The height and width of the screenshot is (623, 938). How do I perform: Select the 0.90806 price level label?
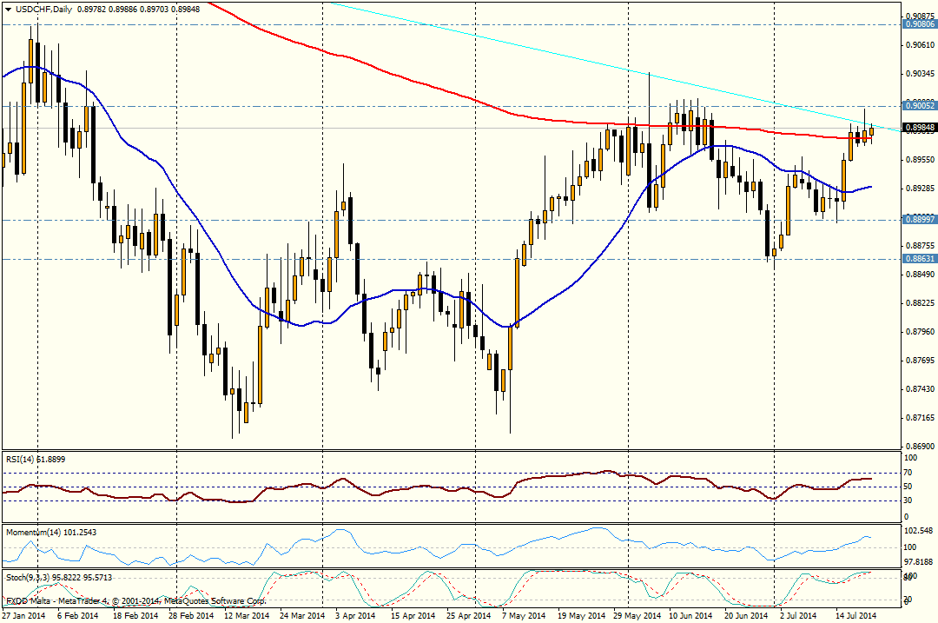tap(919, 25)
